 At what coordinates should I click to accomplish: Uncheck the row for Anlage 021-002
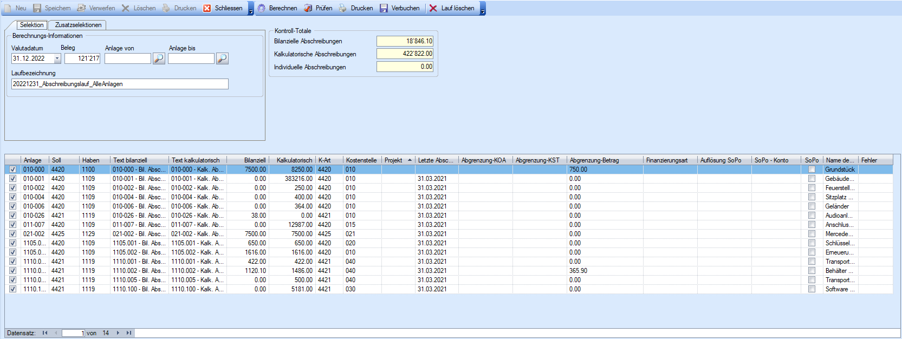click(13, 234)
